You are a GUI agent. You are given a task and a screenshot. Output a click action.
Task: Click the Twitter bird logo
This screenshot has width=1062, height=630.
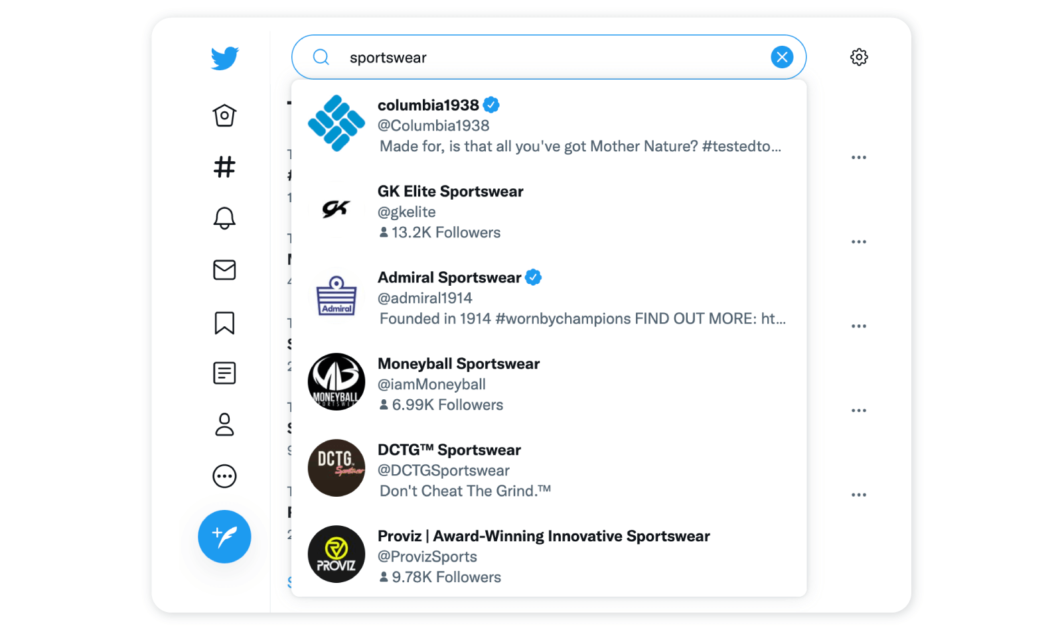[224, 58]
